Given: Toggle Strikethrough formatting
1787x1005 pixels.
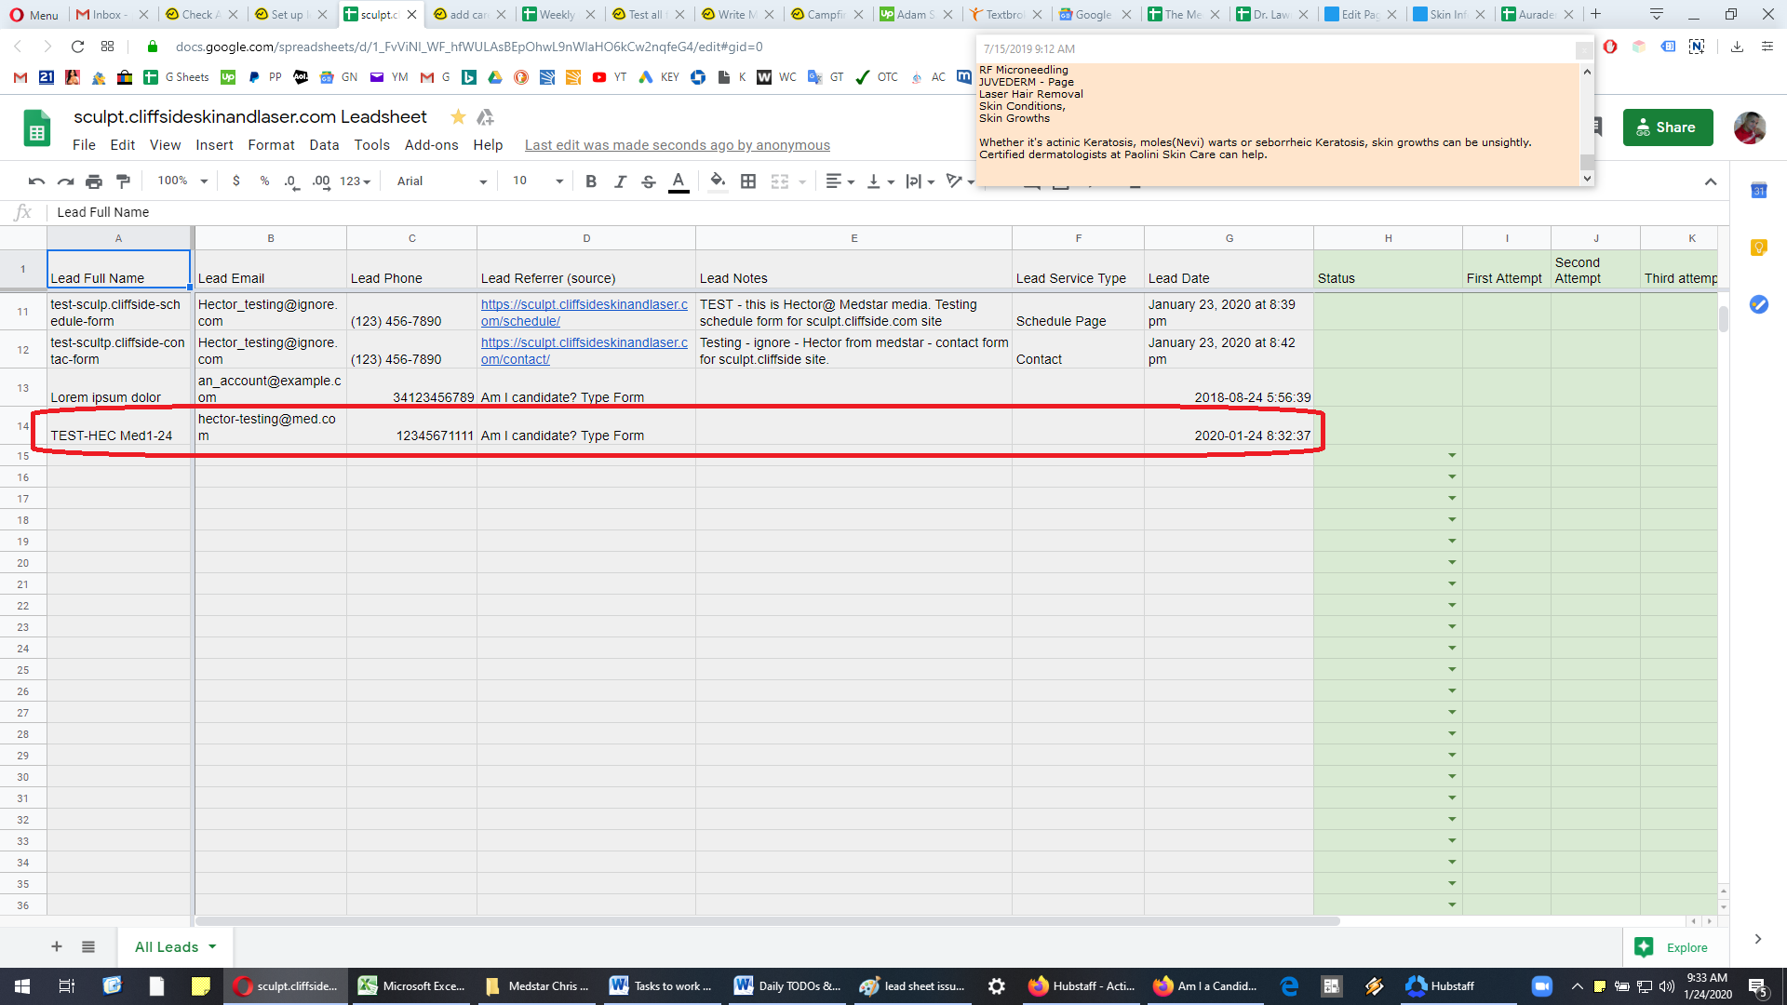Looking at the screenshot, I should pyautogui.click(x=649, y=181).
